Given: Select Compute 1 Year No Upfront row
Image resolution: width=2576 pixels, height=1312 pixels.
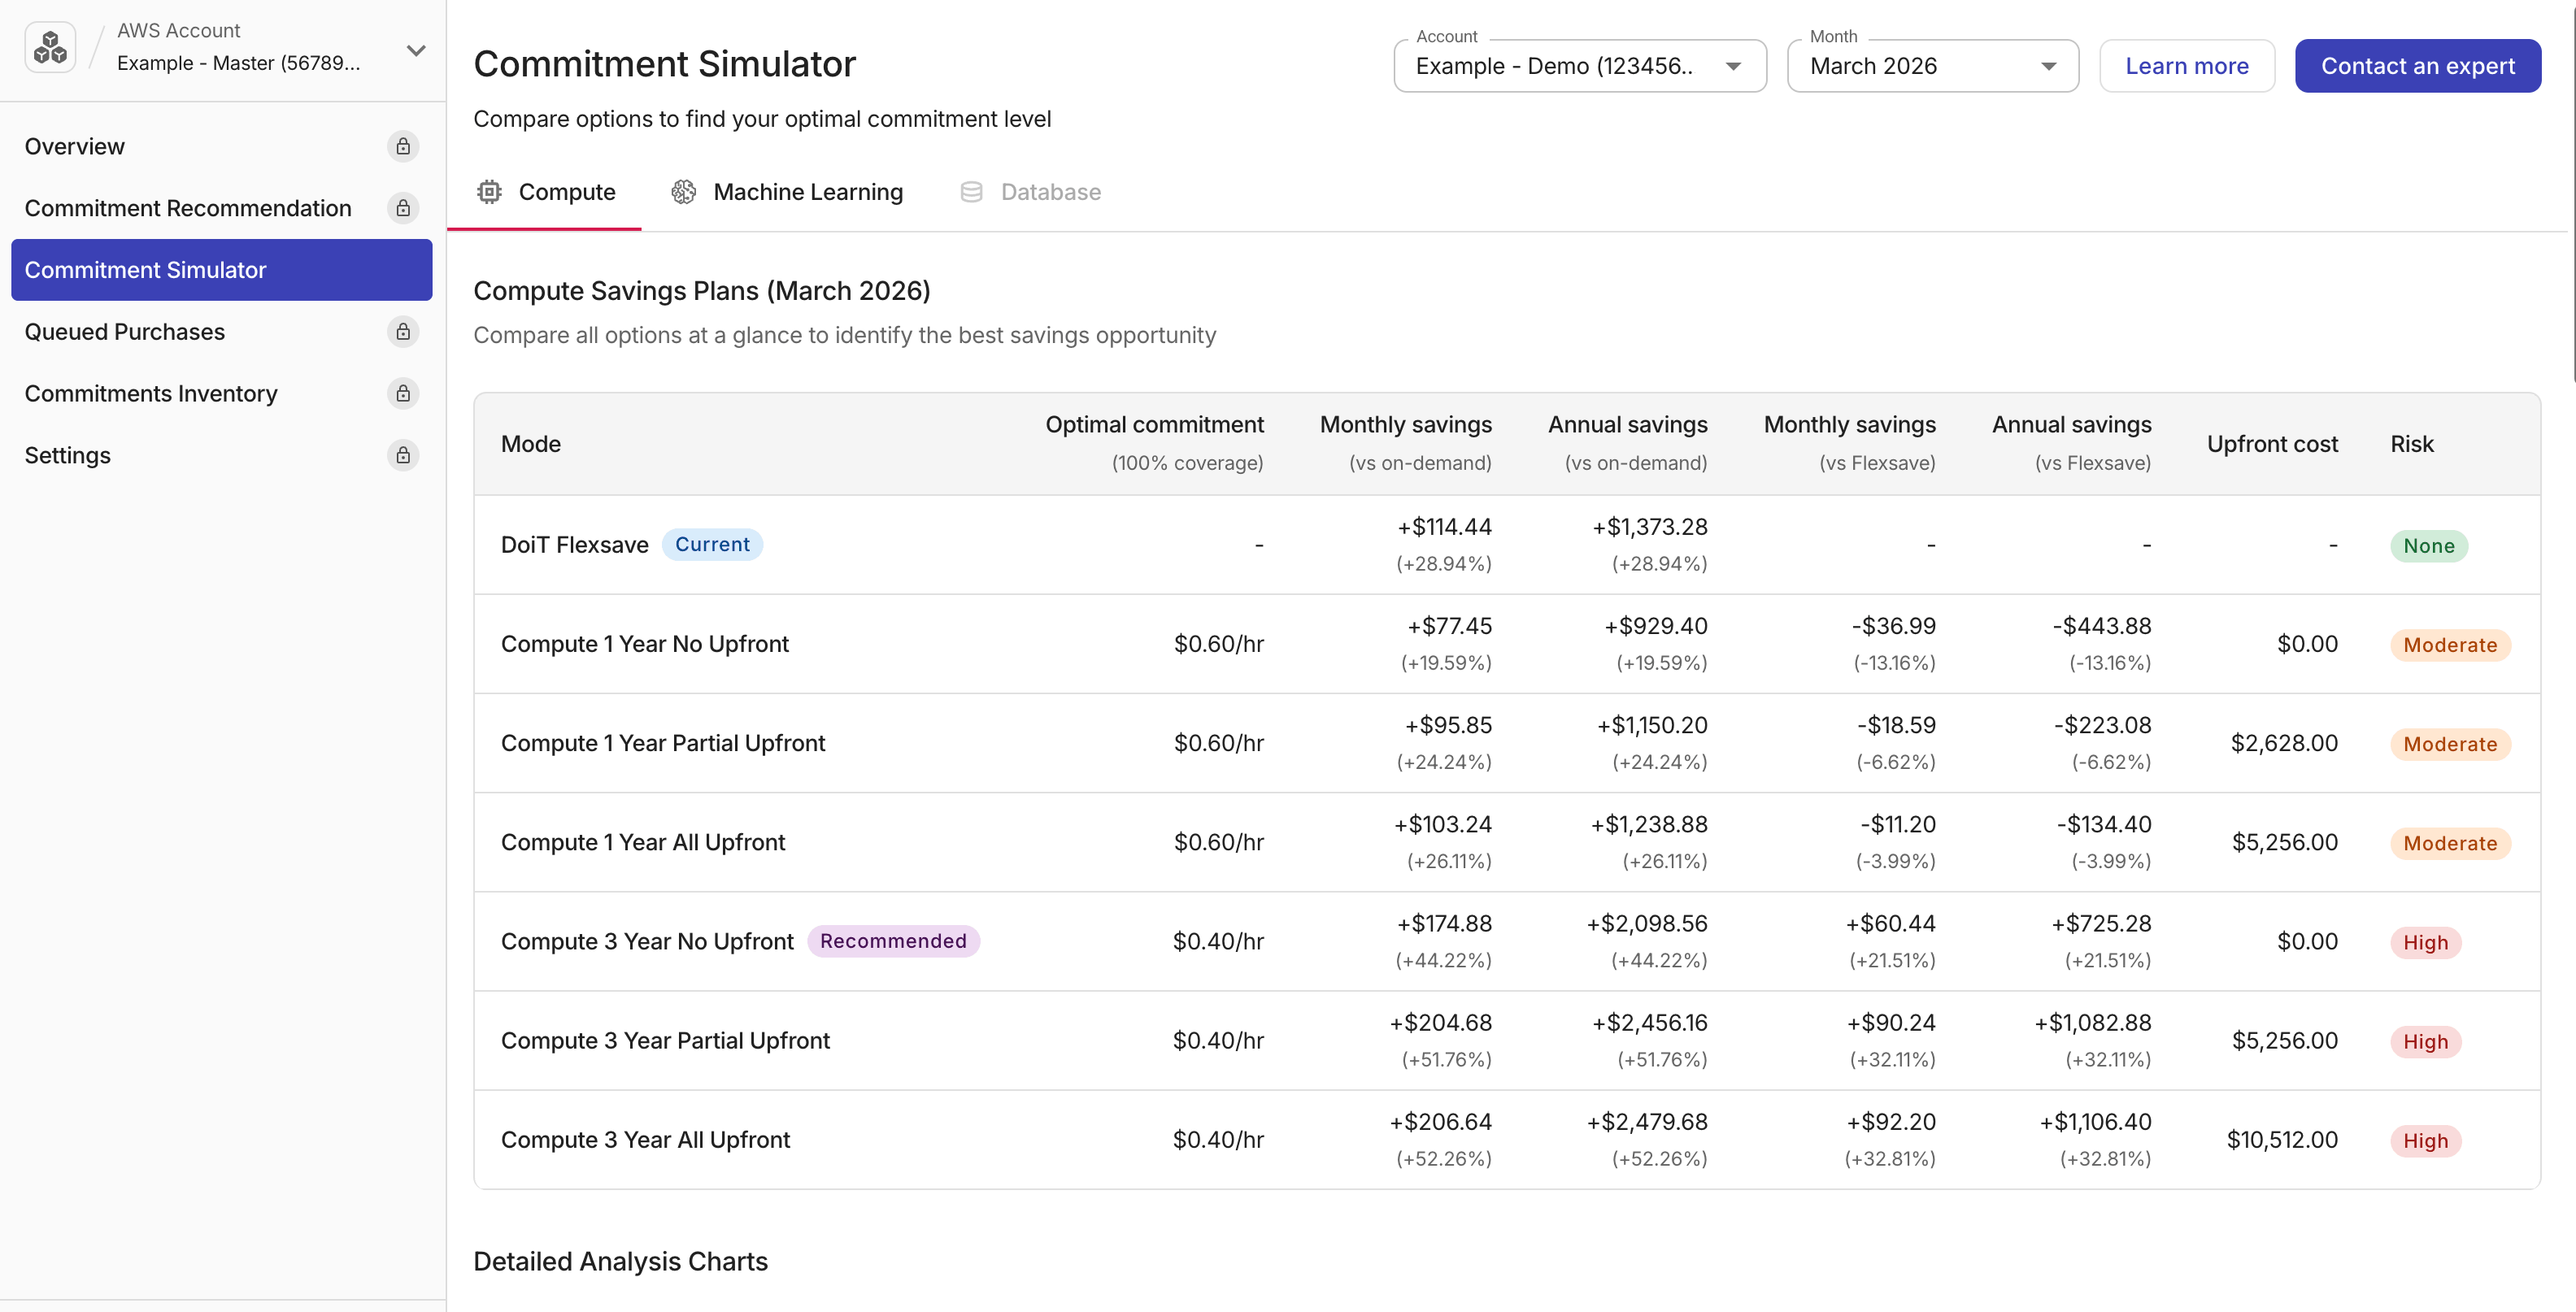Looking at the screenshot, I should (x=1506, y=644).
